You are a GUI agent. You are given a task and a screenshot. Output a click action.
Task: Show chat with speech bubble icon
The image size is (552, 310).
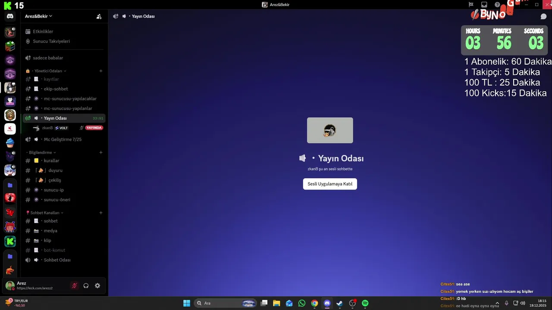(x=543, y=16)
